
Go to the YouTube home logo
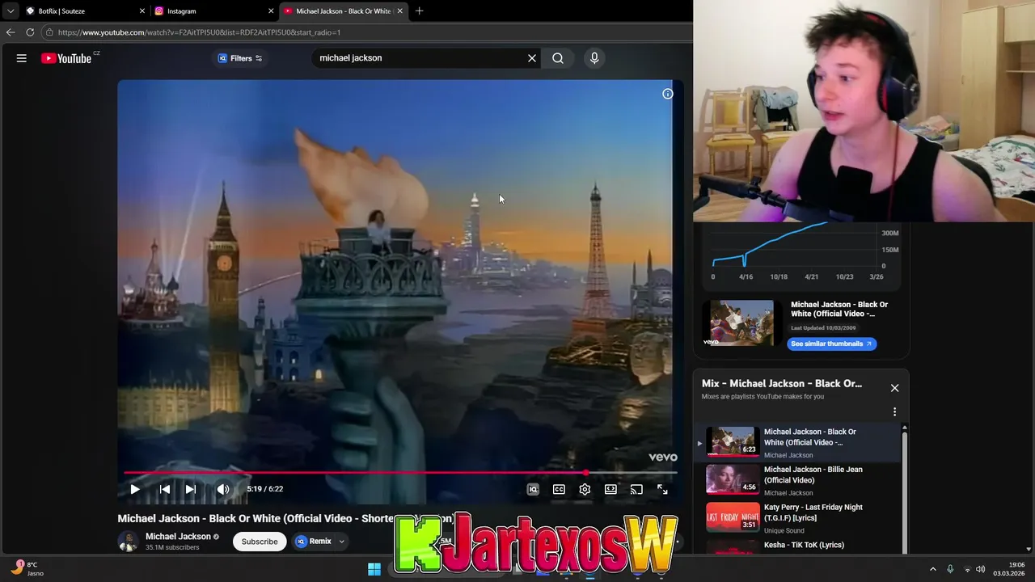click(67, 58)
